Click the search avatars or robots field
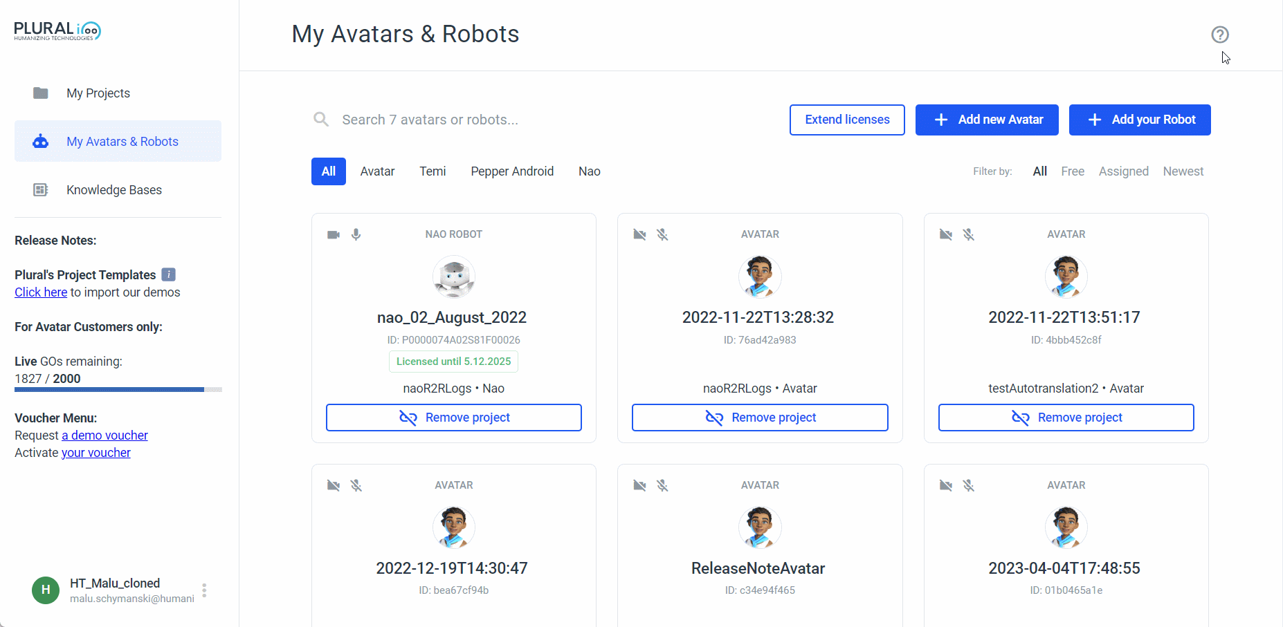Viewport: 1283px width, 627px height. [x=543, y=120]
